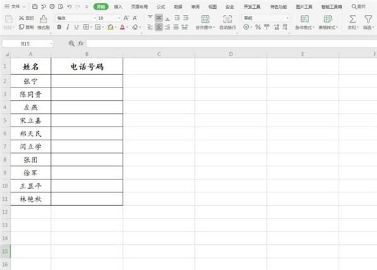This screenshot has height=270, width=377.
Task: Toggle bottom vertical alignment
Action: point(168,18)
